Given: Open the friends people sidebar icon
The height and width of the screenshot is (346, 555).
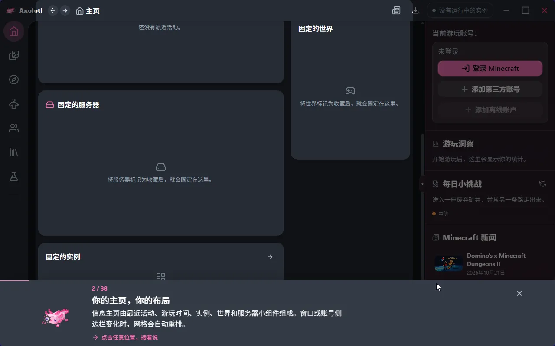Looking at the screenshot, I should (x=14, y=128).
